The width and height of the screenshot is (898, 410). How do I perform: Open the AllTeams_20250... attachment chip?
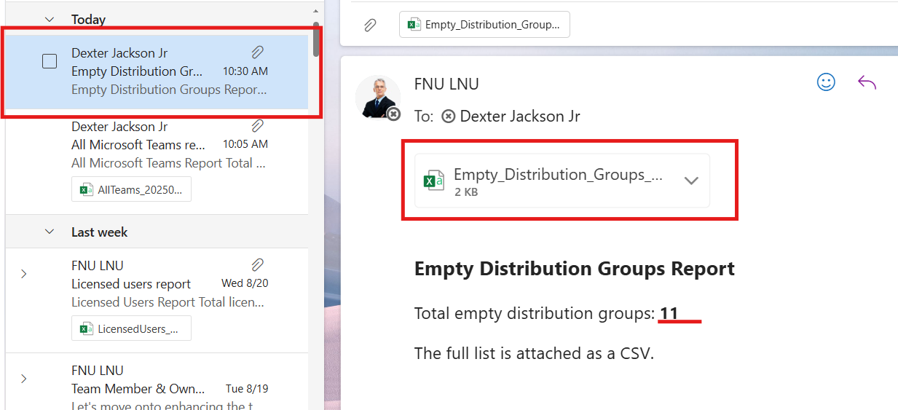(x=132, y=189)
